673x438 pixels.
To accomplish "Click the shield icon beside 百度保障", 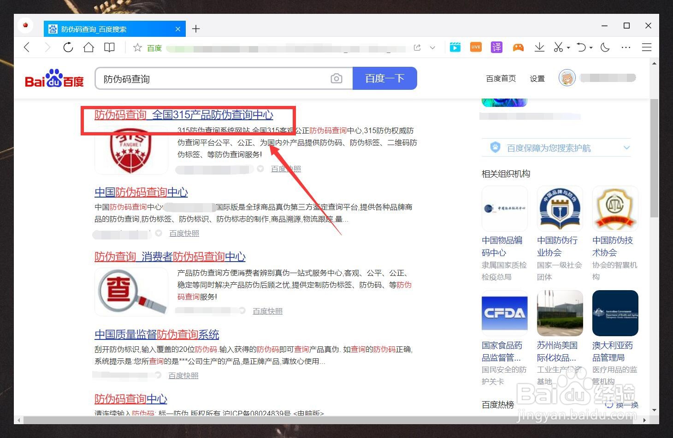I will [495, 147].
